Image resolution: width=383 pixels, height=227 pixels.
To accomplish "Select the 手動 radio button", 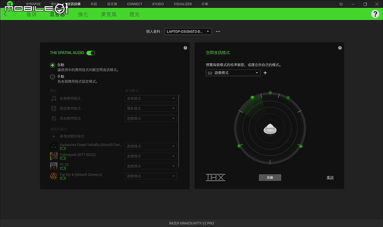I will tap(52, 77).
